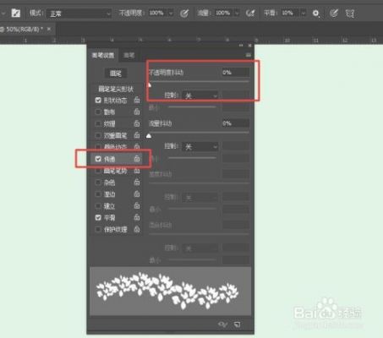Lock the 传递 settings
The image size is (383, 338).
coord(137,159)
